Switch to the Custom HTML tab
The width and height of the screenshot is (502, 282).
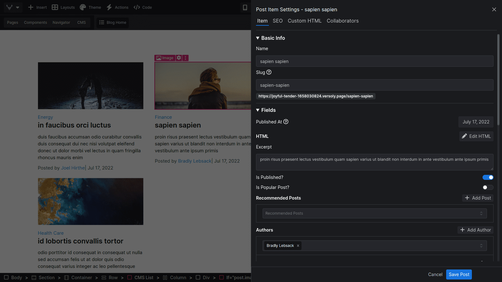coord(305,21)
